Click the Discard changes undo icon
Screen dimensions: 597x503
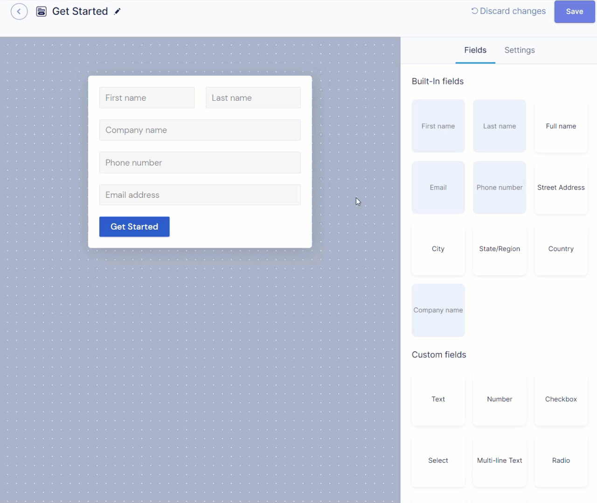[x=474, y=11]
